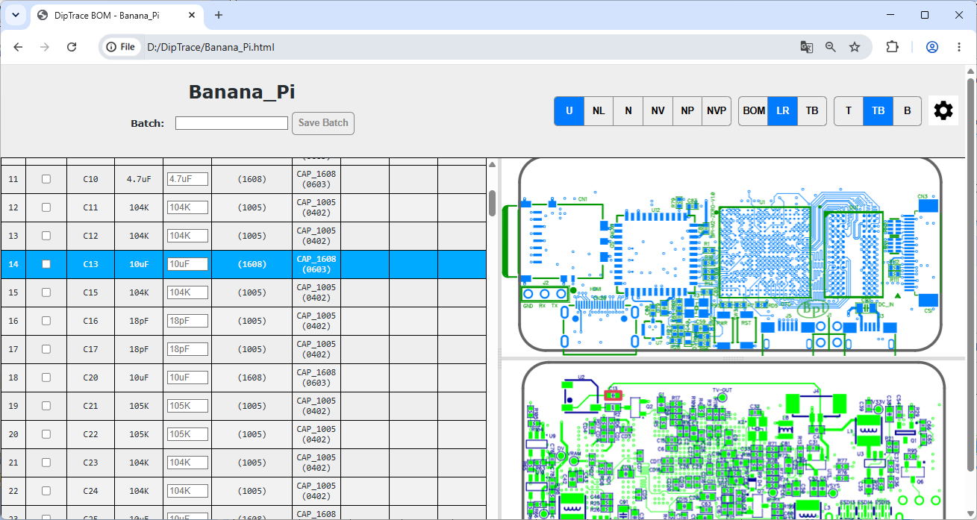Image resolution: width=977 pixels, height=520 pixels.
Task: Tick checkbox for C15 row
Action: click(x=46, y=292)
